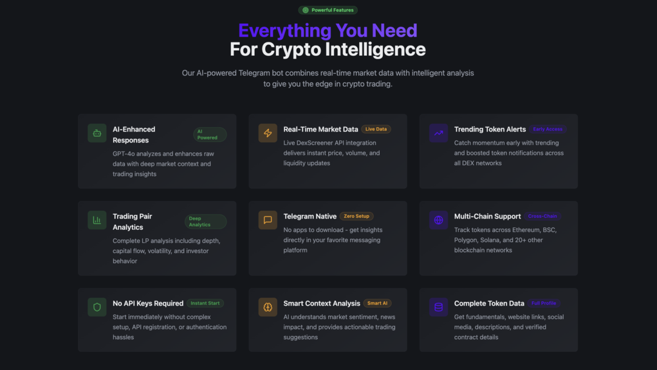Screen dimensions: 657x370
Task: Click the database icon for Complete Token Data
Action: tap(438, 307)
